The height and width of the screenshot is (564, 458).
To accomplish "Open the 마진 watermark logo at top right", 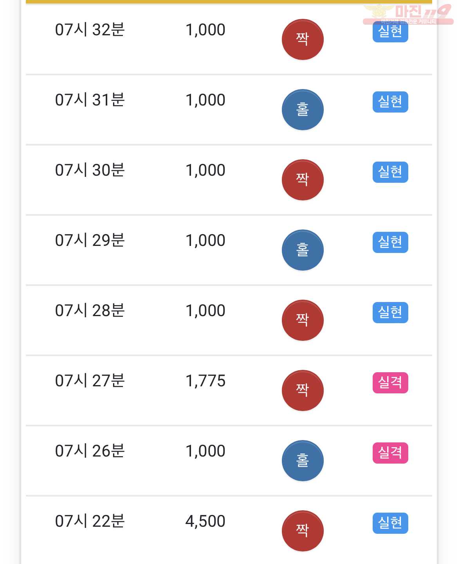I will [x=408, y=14].
